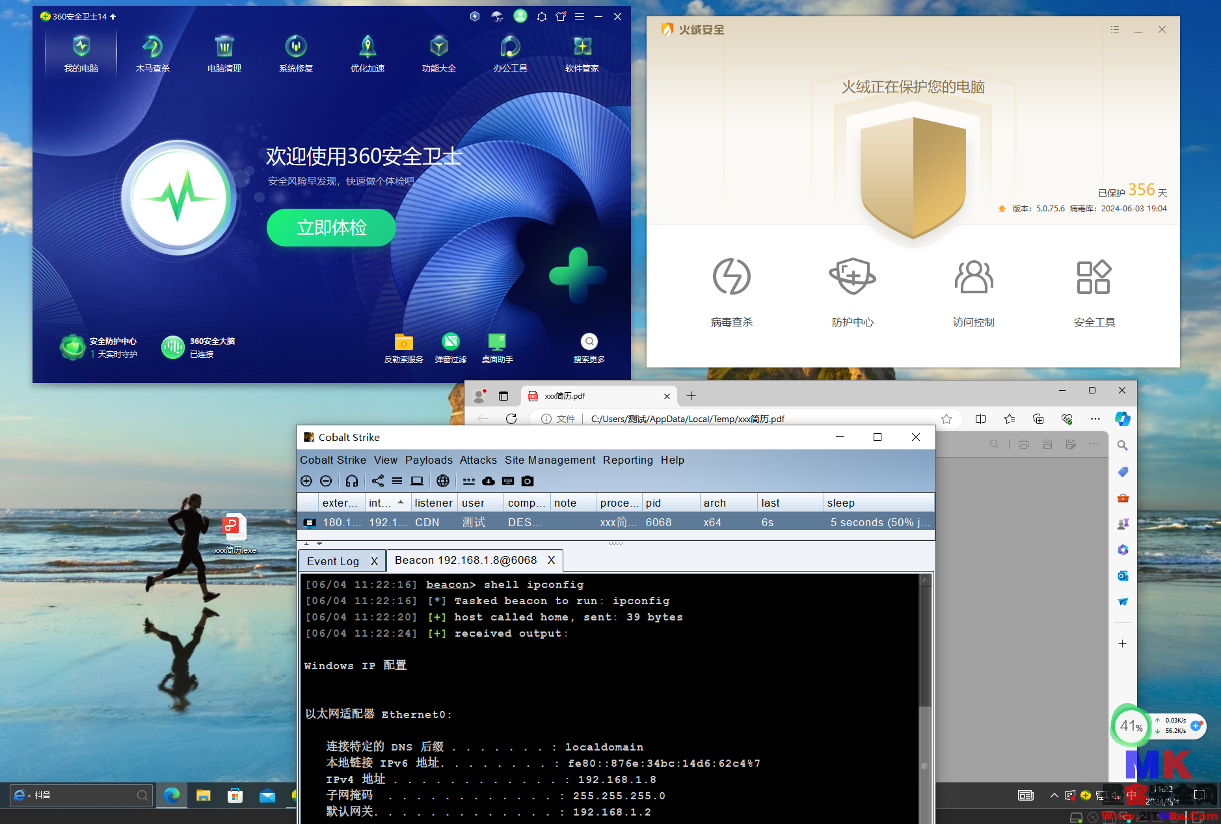Image resolution: width=1221 pixels, height=824 pixels.
Task: Open the skin shirt icon in 360 title bar
Action: coord(561,16)
